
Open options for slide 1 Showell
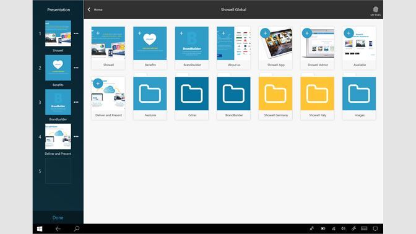click(76, 33)
